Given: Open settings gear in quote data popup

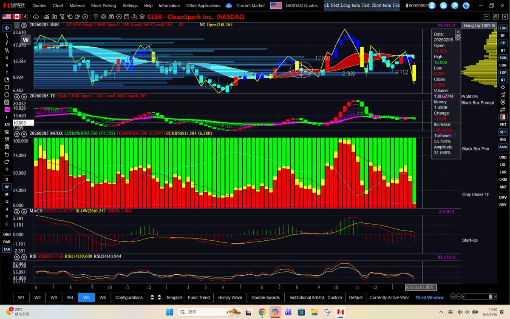Looking at the screenshot, I should coord(458,37).
